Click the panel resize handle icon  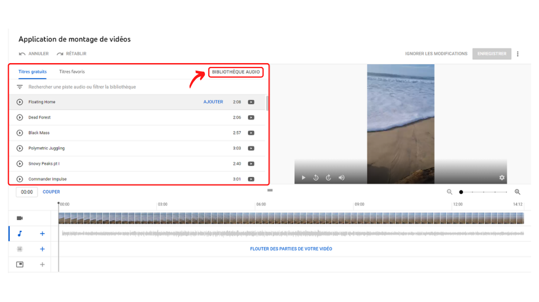click(x=270, y=190)
